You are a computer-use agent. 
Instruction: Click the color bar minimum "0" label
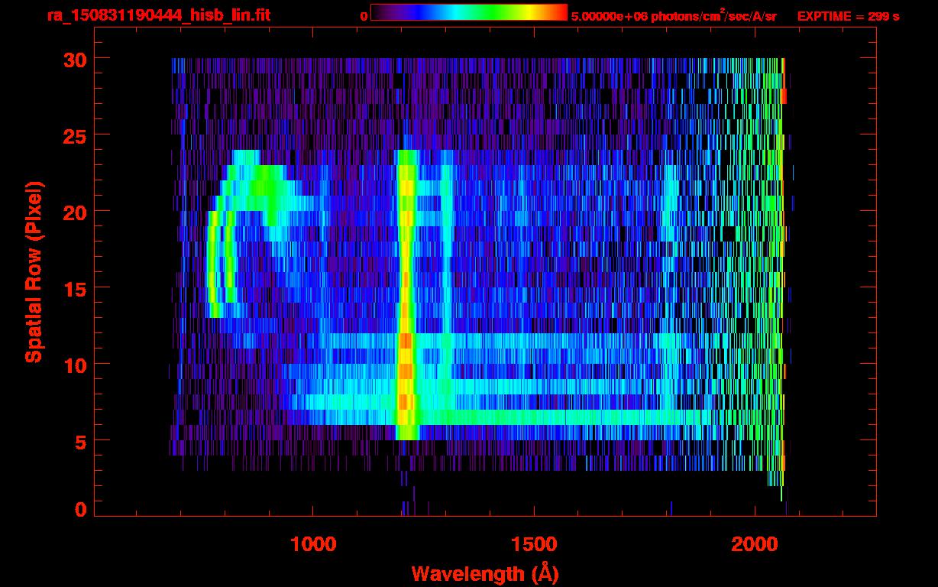pos(364,16)
